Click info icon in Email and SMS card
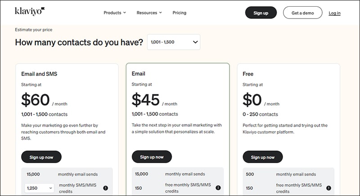Screen dimensions: 360x196 [106, 188]
